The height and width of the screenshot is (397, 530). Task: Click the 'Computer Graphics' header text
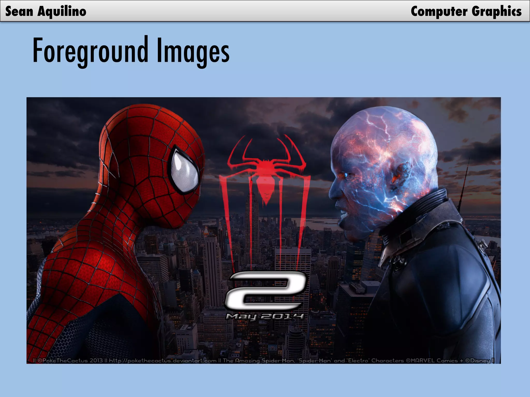pos(466,11)
